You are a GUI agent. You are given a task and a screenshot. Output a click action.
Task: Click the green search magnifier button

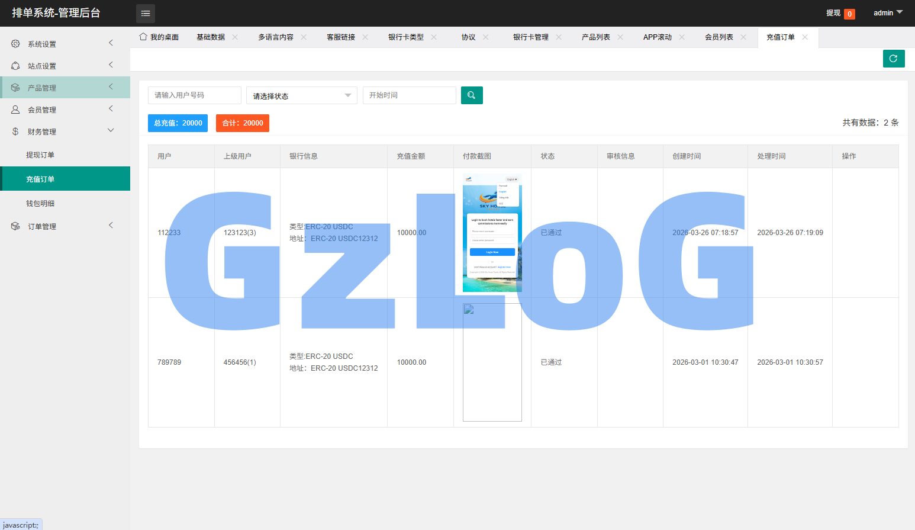coord(472,95)
